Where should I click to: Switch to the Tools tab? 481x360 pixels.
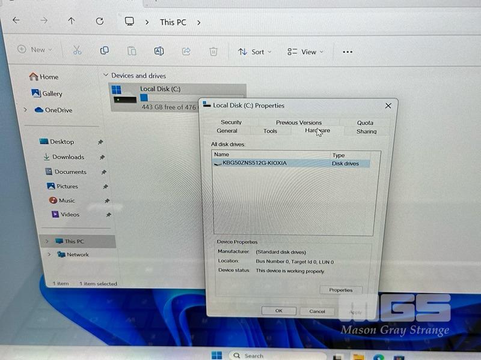click(270, 131)
